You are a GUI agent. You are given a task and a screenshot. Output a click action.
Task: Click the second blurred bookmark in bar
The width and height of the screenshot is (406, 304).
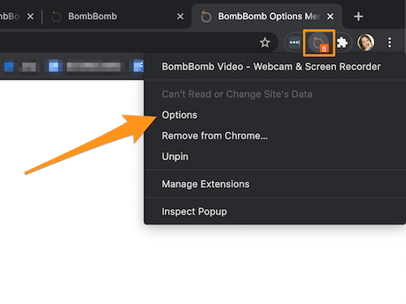coord(85,67)
